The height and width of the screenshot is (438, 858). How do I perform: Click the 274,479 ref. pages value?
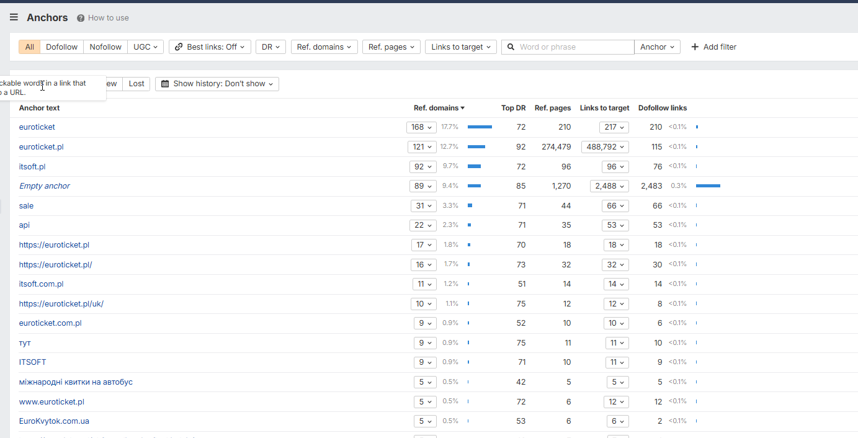point(556,147)
